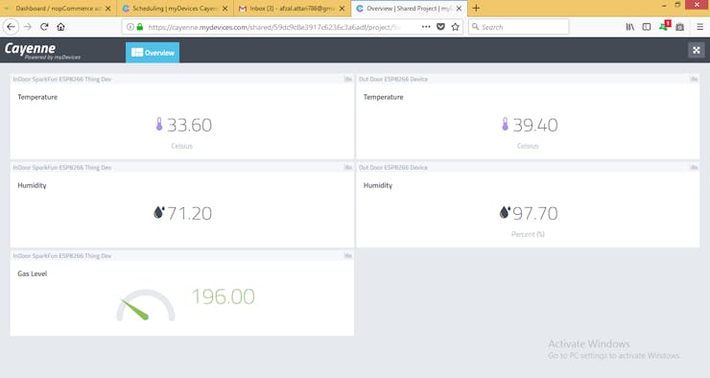Viewport: 710px width, 378px height.
Task: Open chart icon on outdoor Humidity widget
Action: point(694,168)
